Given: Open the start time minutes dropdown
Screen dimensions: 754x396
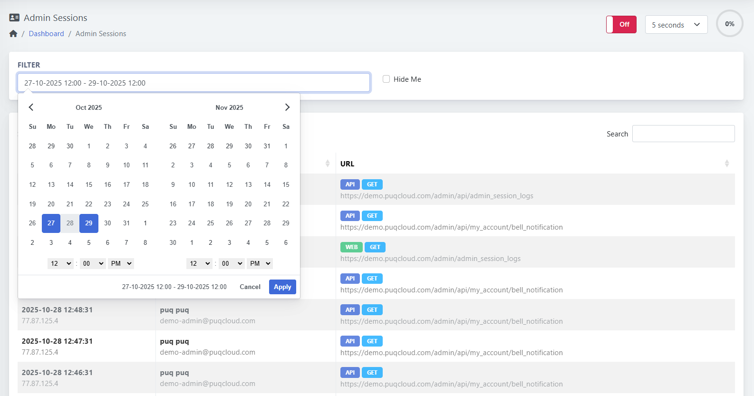Looking at the screenshot, I should (93, 263).
